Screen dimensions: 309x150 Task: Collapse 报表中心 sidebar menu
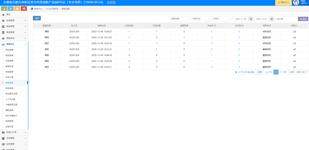point(14,44)
